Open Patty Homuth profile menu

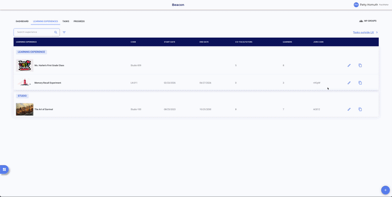coord(367,4)
